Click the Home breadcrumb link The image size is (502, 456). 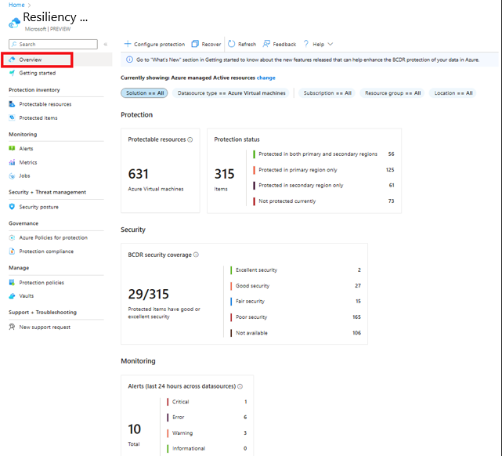click(x=16, y=5)
